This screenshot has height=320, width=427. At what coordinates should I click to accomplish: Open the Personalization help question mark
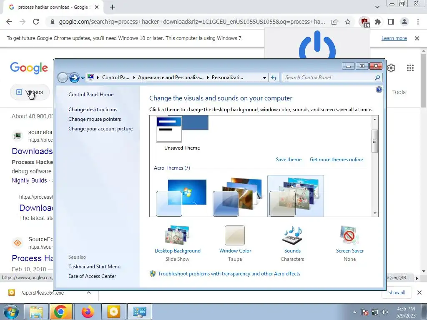(379, 90)
